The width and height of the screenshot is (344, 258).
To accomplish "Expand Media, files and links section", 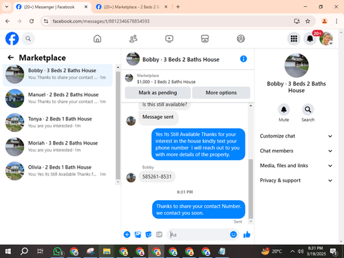I will (296, 166).
